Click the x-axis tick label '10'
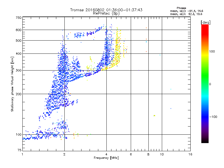The width and height of the screenshot is (224, 168). pos(162,154)
